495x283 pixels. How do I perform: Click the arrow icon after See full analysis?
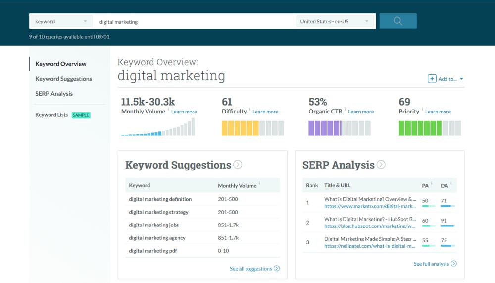click(x=454, y=264)
